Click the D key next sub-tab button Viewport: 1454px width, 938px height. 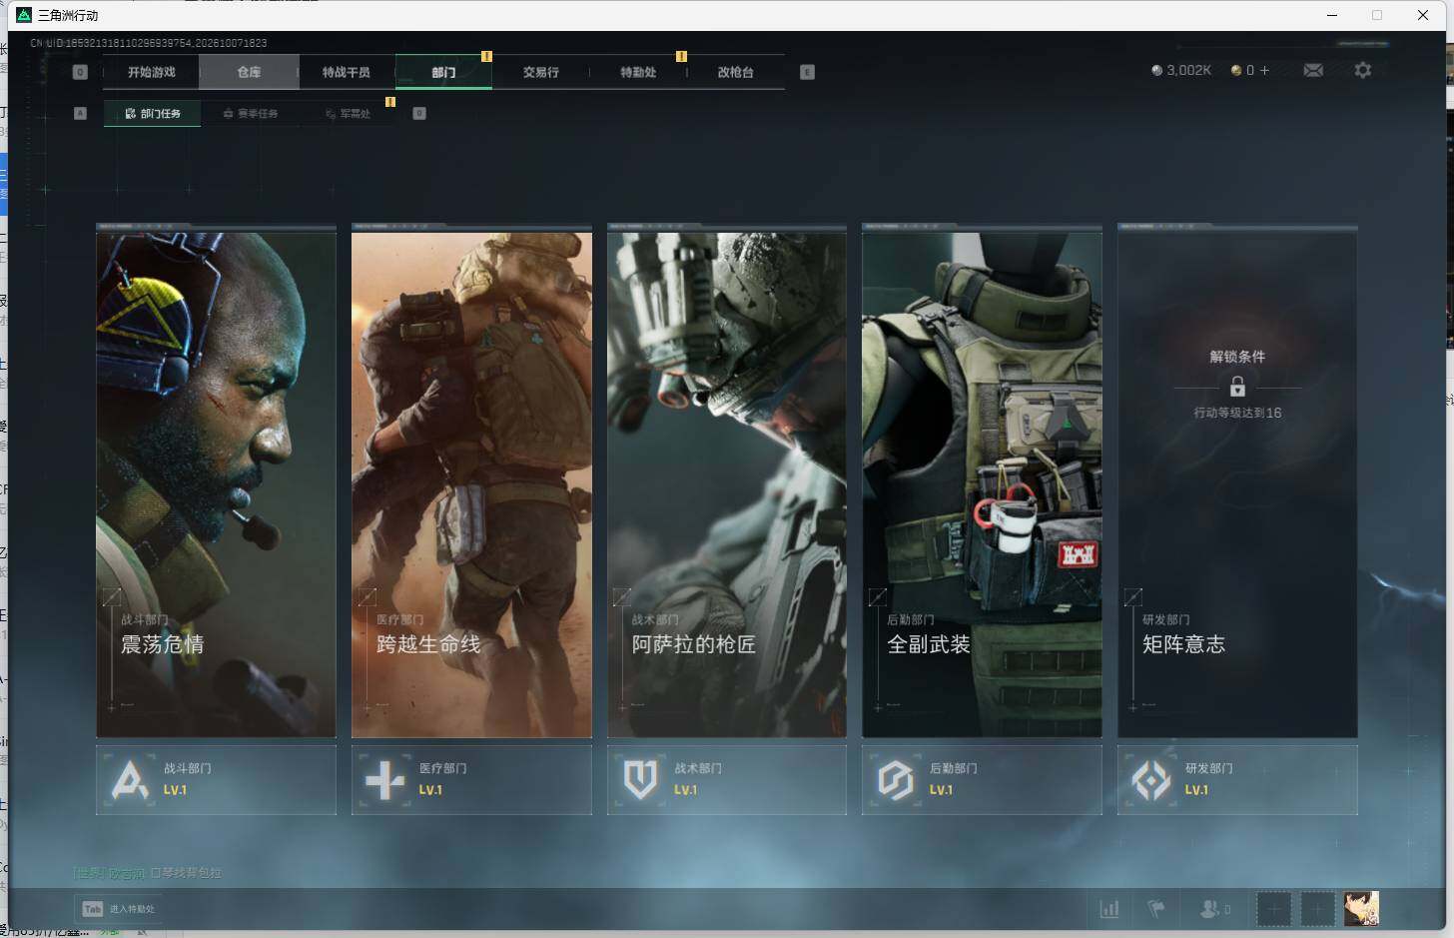tap(419, 113)
